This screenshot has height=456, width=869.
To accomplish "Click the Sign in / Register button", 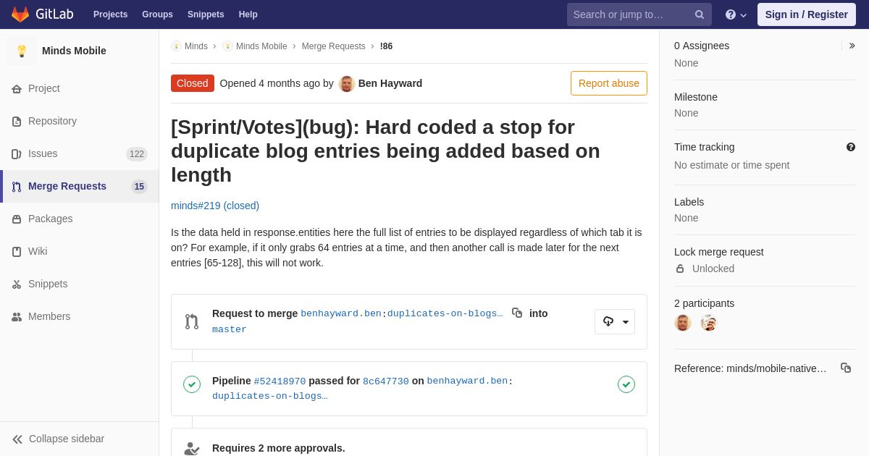I will [x=807, y=14].
